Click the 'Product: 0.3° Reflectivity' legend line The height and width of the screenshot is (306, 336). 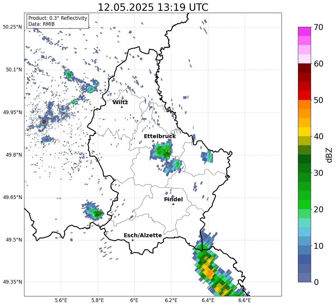pyautogui.click(x=58, y=18)
